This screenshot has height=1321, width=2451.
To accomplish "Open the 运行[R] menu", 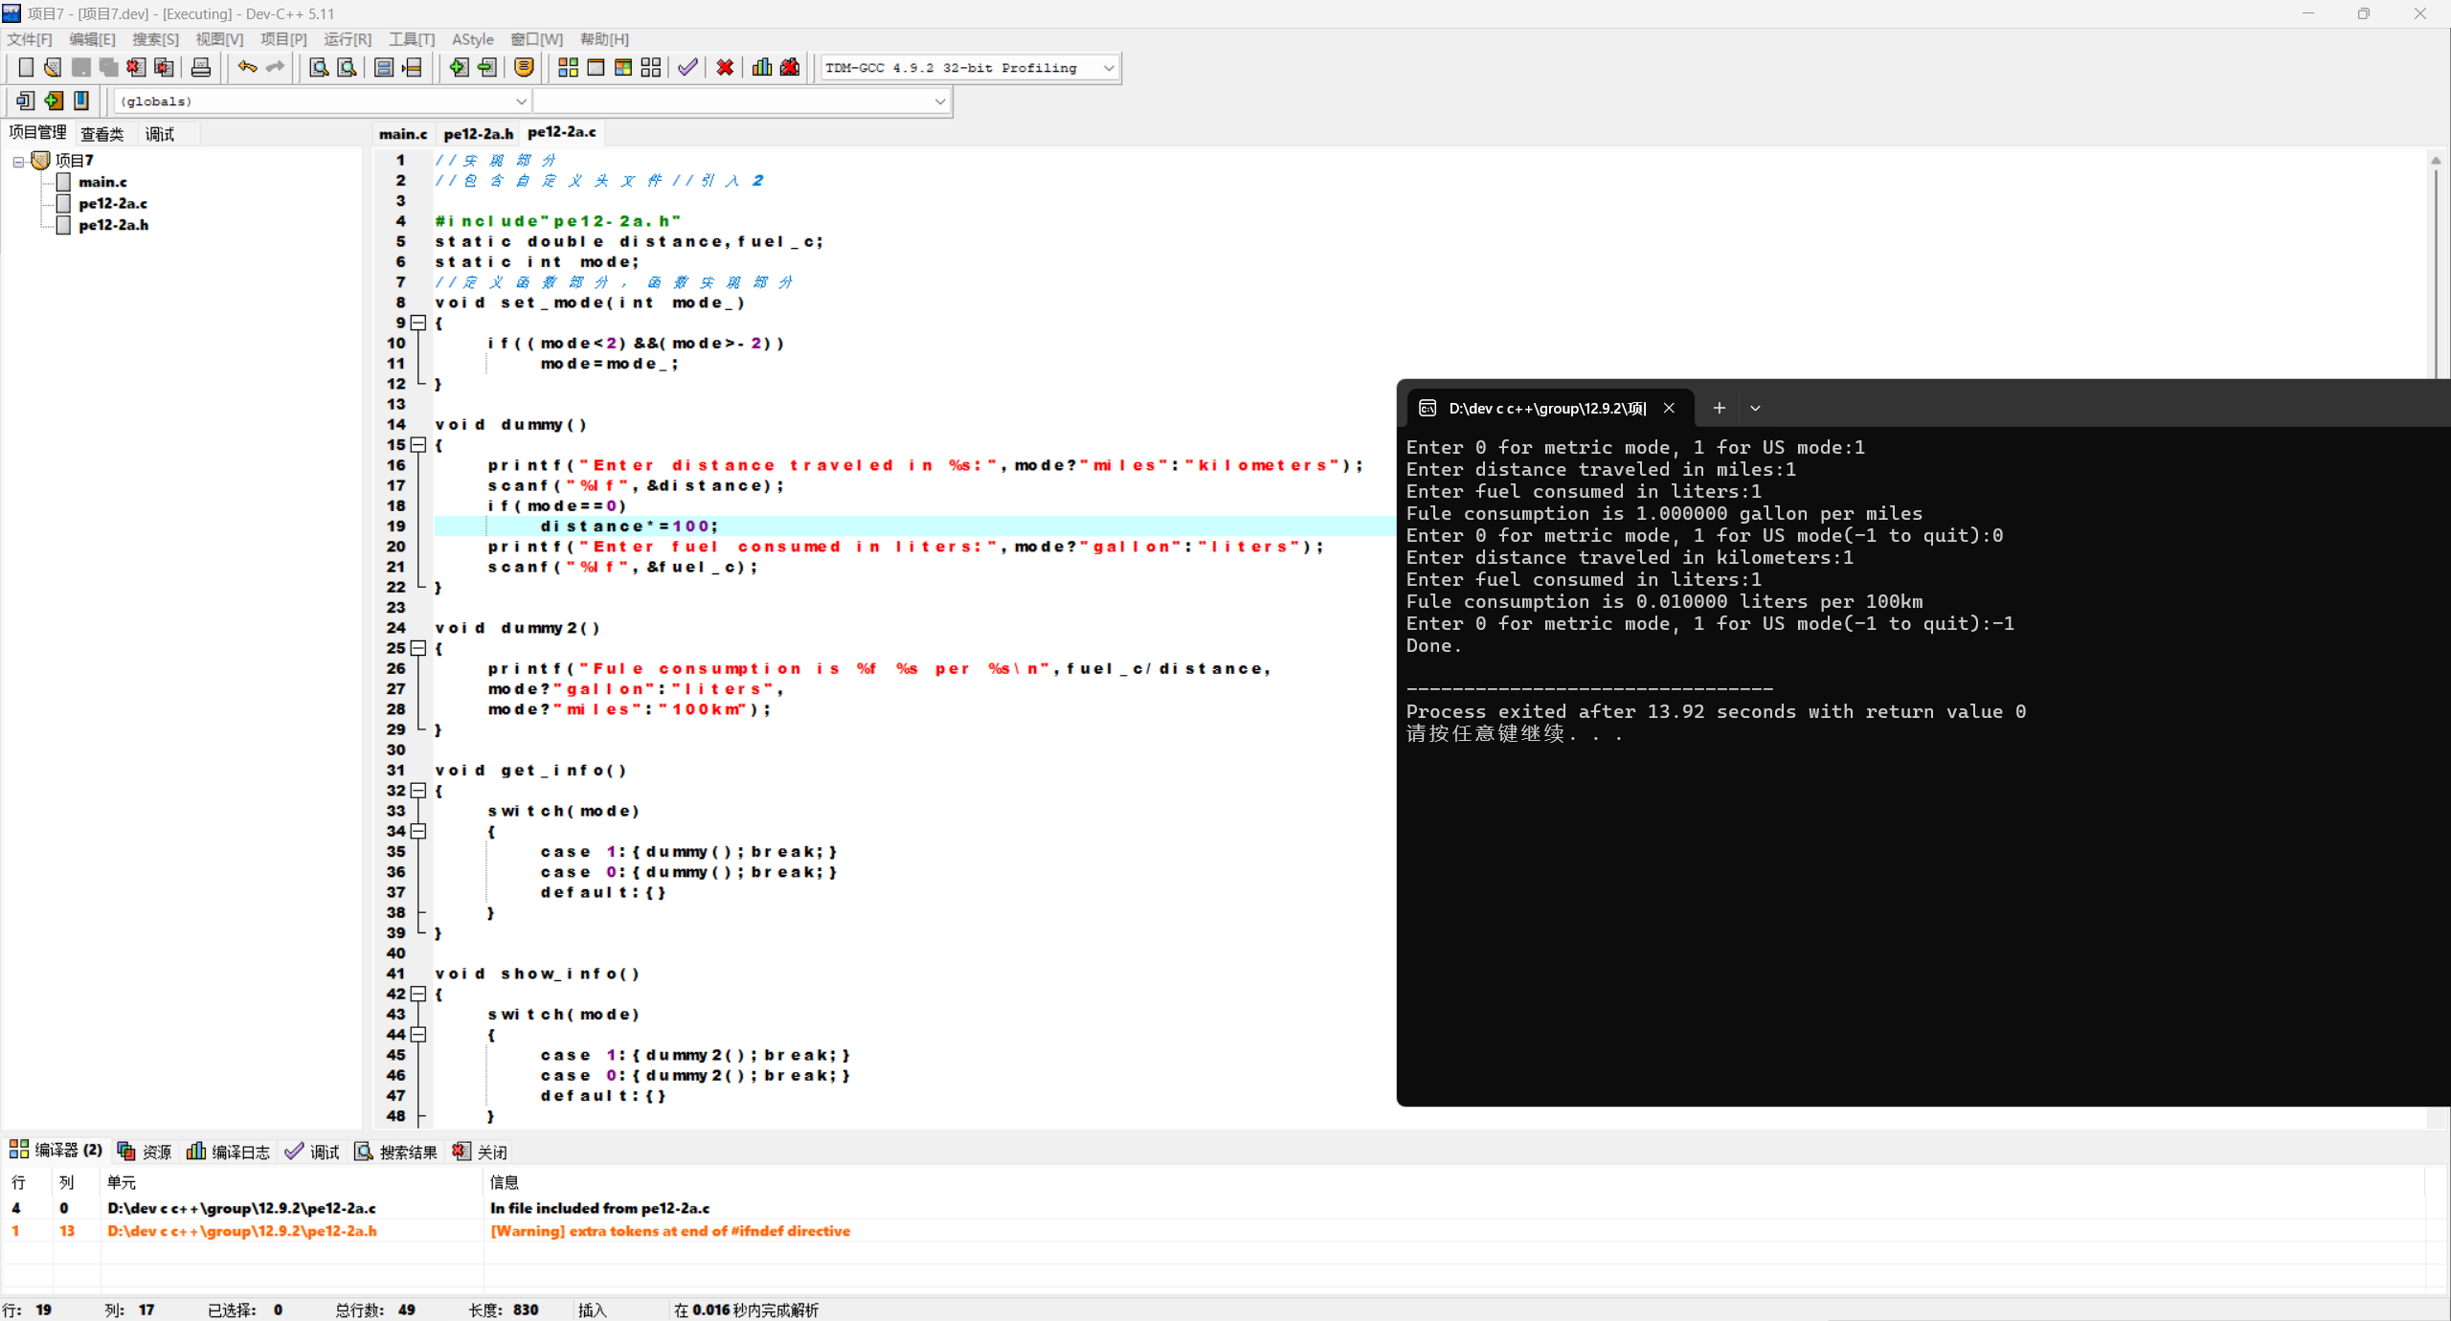I will point(347,39).
